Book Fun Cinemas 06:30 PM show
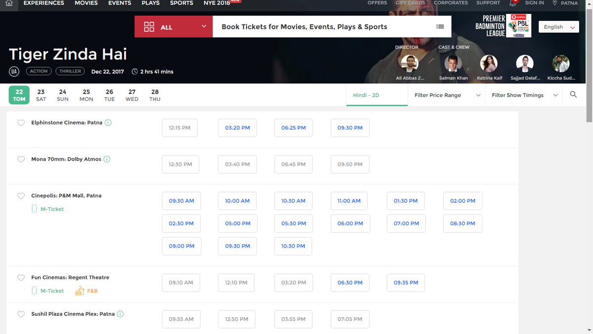Image resolution: width=593 pixels, height=334 pixels. (x=350, y=283)
